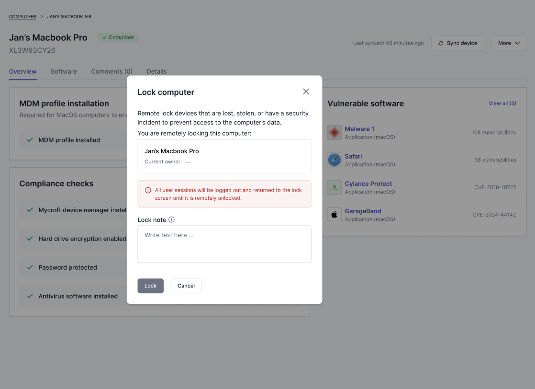Click the GarageBand apple icon
The image size is (535, 389).
(x=334, y=215)
